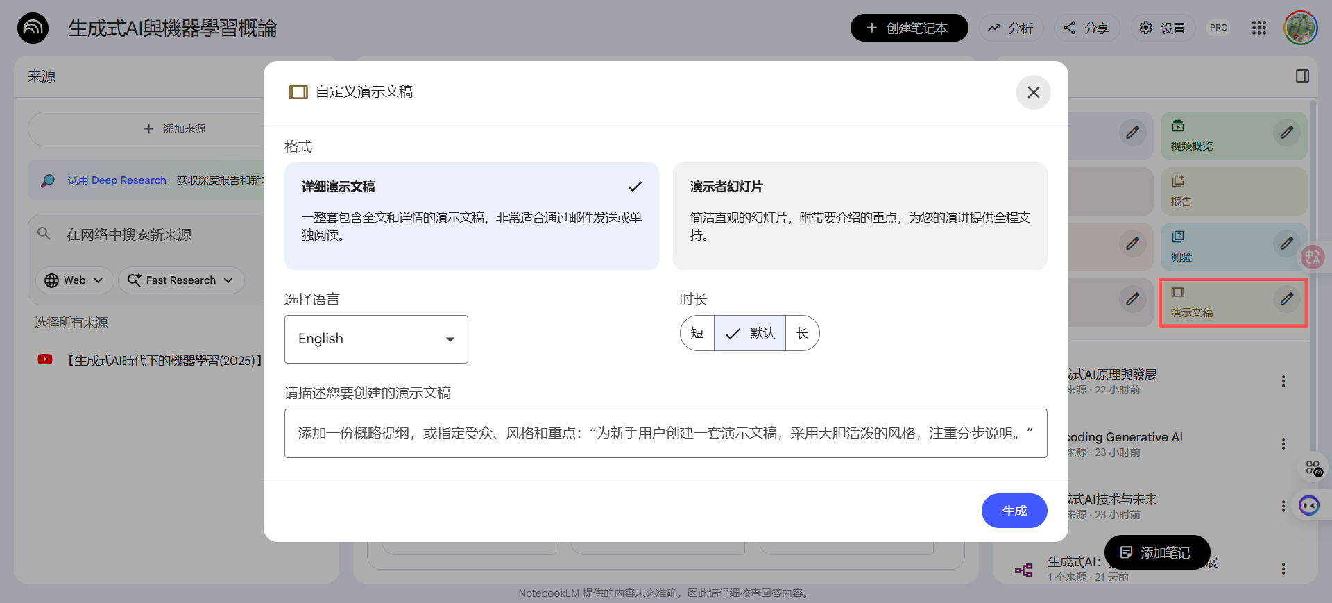Click the notebook title text
Screen dimensions: 1332x603
172,28
